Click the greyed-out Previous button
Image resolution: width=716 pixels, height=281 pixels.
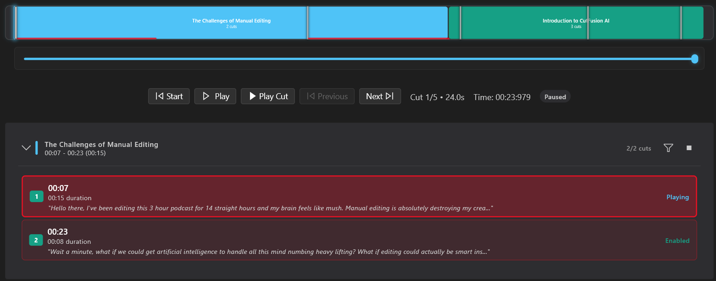point(327,96)
